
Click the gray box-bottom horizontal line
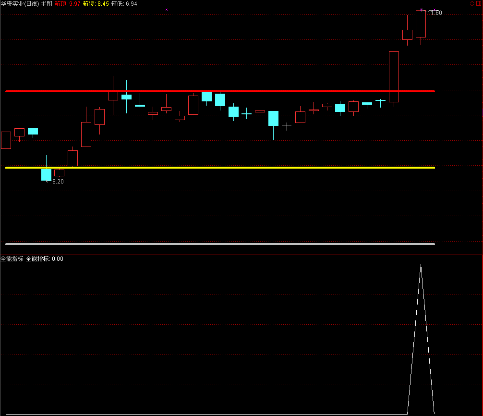click(x=220, y=244)
